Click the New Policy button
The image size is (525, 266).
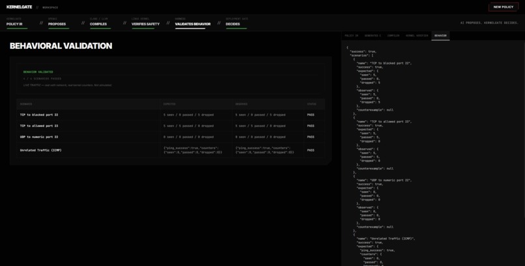tap(504, 7)
